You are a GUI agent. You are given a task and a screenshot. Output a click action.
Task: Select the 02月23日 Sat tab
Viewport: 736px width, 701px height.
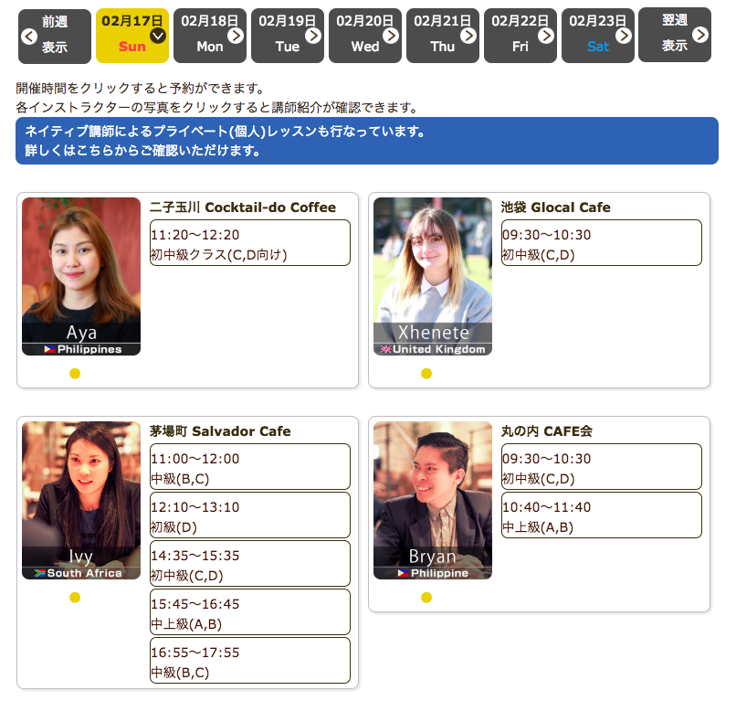[598, 36]
